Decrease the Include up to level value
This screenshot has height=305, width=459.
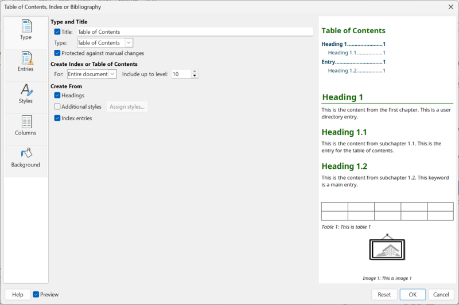[195, 76]
